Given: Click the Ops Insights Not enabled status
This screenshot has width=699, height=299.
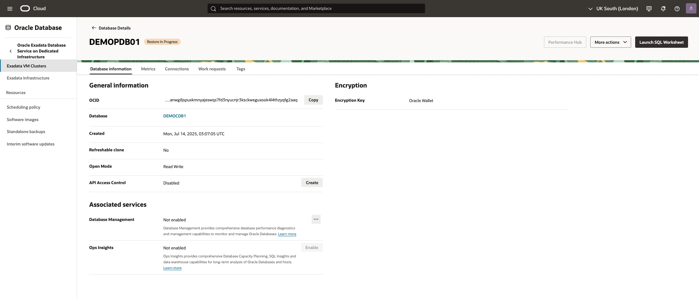Looking at the screenshot, I should click(x=174, y=248).
